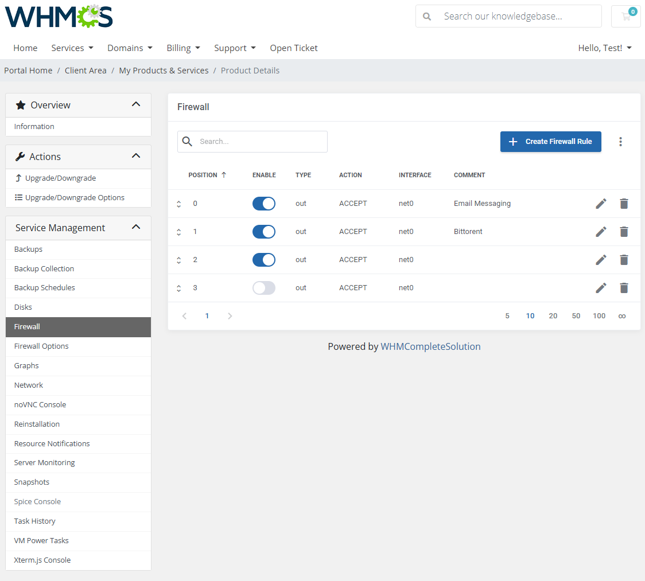645x581 pixels.
Task: Click the WHMCS logo
Action: [59, 17]
